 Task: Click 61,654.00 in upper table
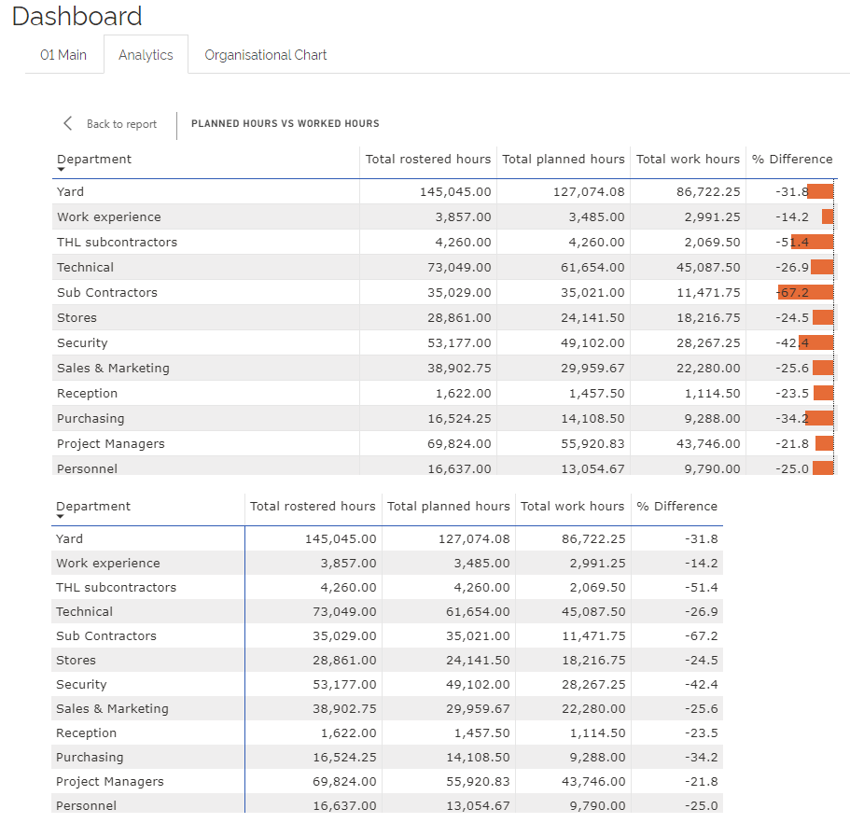click(592, 267)
